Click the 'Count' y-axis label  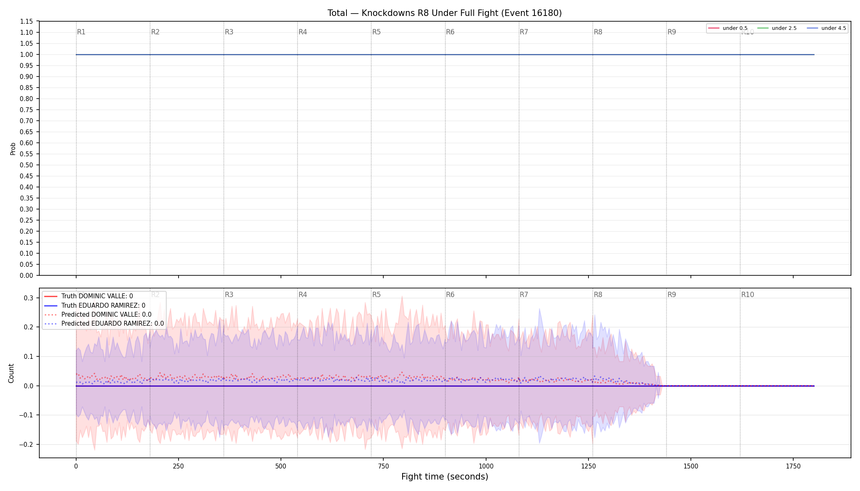click(x=11, y=373)
